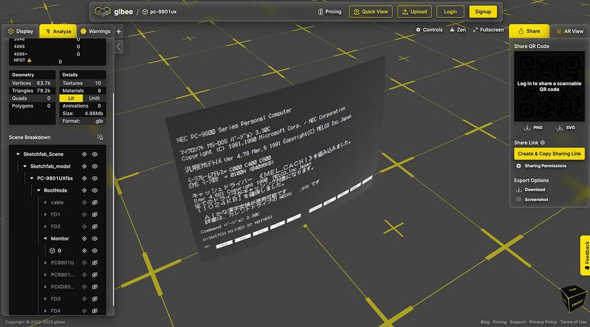
Task: Expand the cable tree node
Action: (x=45, y=202)
